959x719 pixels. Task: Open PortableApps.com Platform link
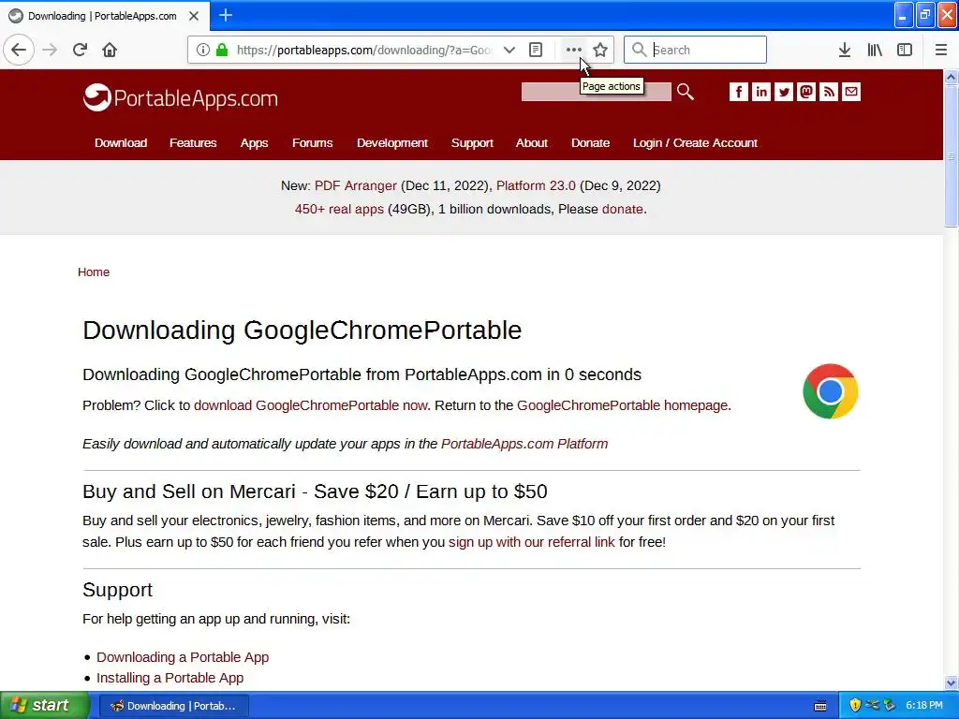coord(524,444)
